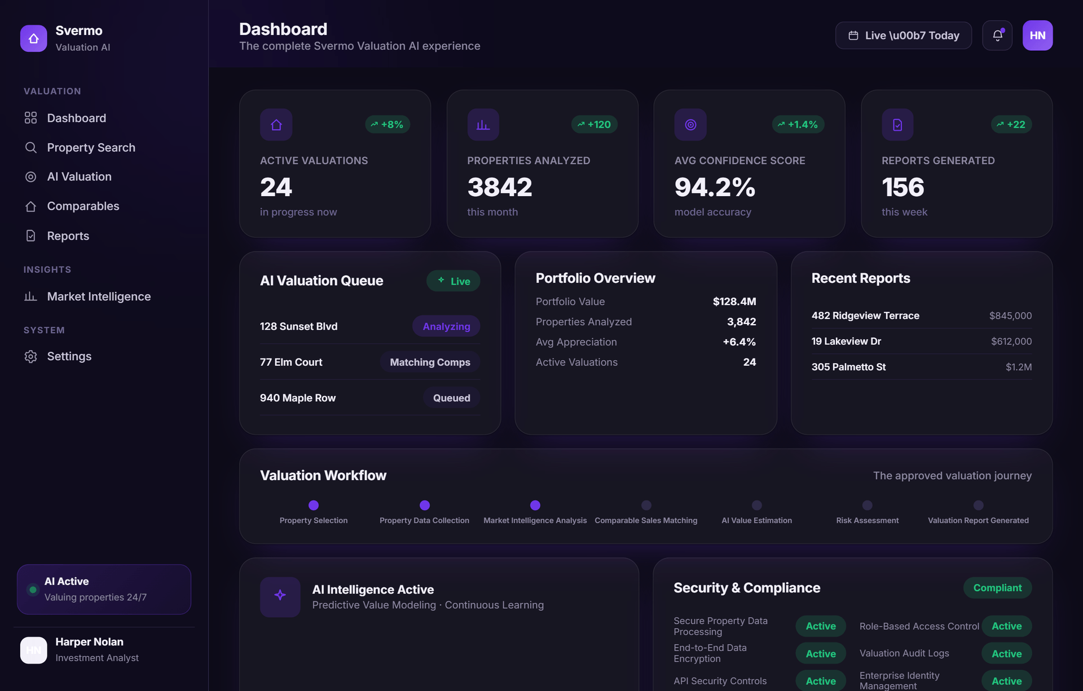Click the Active Valuations house icon
Screen dimensions: 1083x691
point(276,125)
